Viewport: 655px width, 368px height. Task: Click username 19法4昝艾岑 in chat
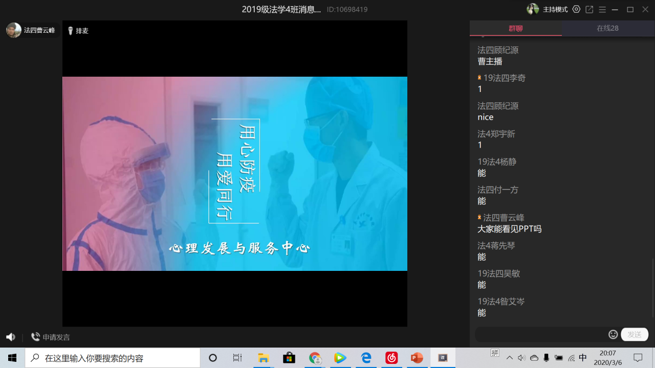click(x=501, y=302)
